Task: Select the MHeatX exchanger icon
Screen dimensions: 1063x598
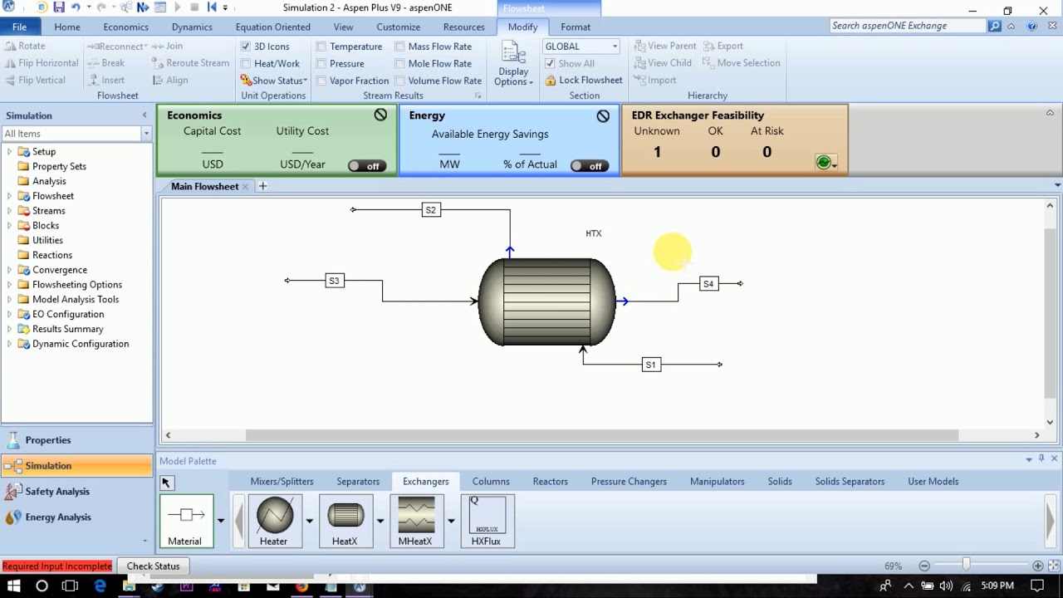Action: point(416,515)
